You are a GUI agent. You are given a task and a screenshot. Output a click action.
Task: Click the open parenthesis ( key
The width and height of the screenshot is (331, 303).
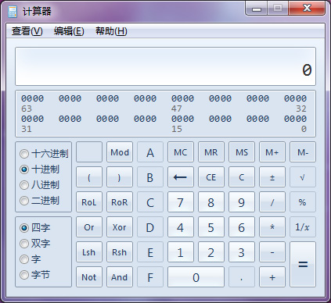tap(89, 177)
